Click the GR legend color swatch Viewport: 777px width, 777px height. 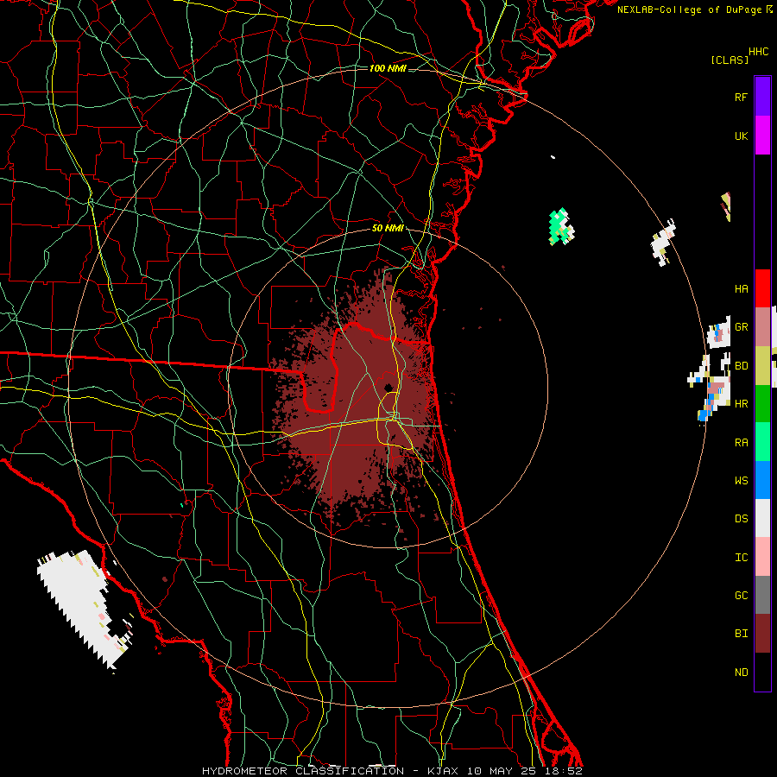(762, 327)
